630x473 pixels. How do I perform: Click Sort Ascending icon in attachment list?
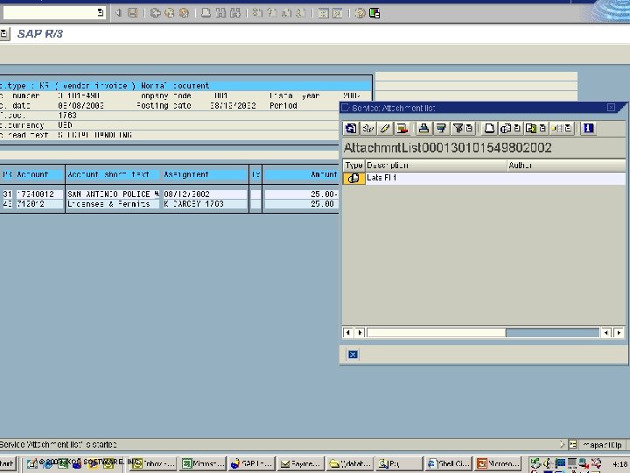point(423,128)
